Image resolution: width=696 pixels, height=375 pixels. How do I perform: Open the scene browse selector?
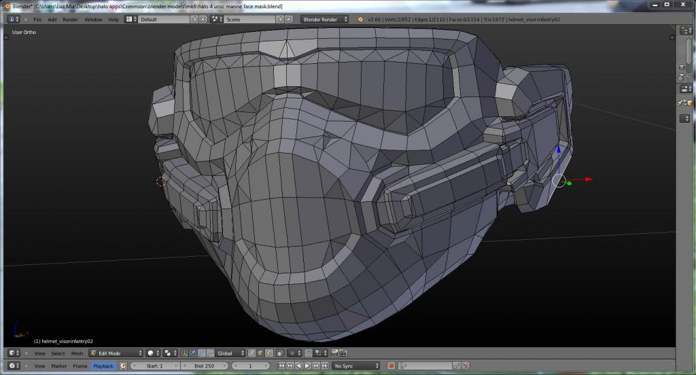click(217, 19)
